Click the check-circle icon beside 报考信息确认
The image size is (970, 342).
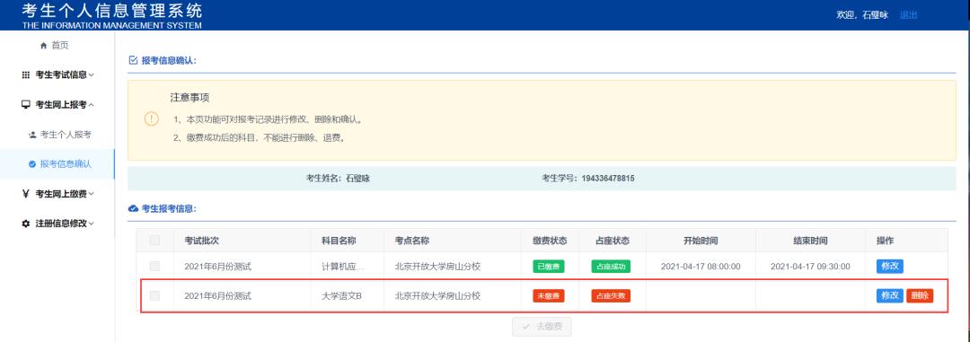pos(32,164)
